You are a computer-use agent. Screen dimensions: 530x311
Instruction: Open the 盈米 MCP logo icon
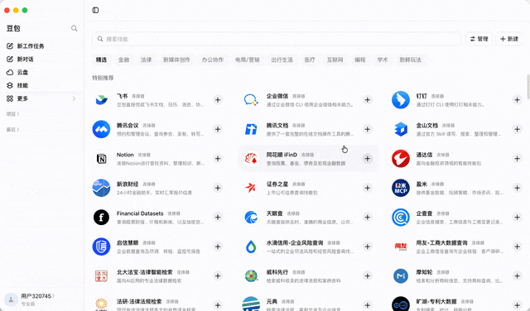pos(401,188)
